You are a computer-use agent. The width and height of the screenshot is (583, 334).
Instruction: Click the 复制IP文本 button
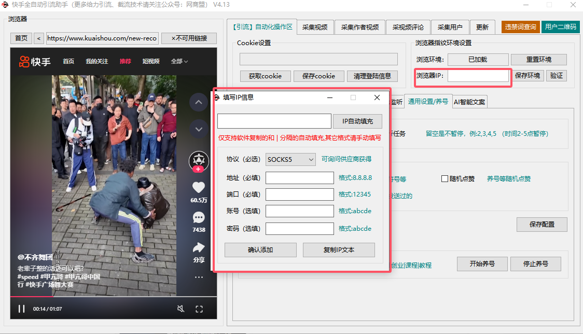click(x=339, y=250)
